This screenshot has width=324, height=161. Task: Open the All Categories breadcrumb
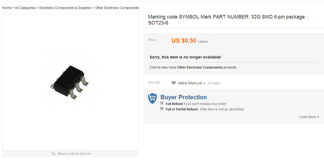click(x=25, y=8)
